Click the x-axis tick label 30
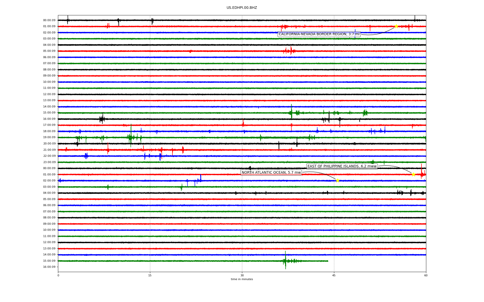Image resolution: width=484 pixels, height=302 pixels. click(x=242, y=275)
